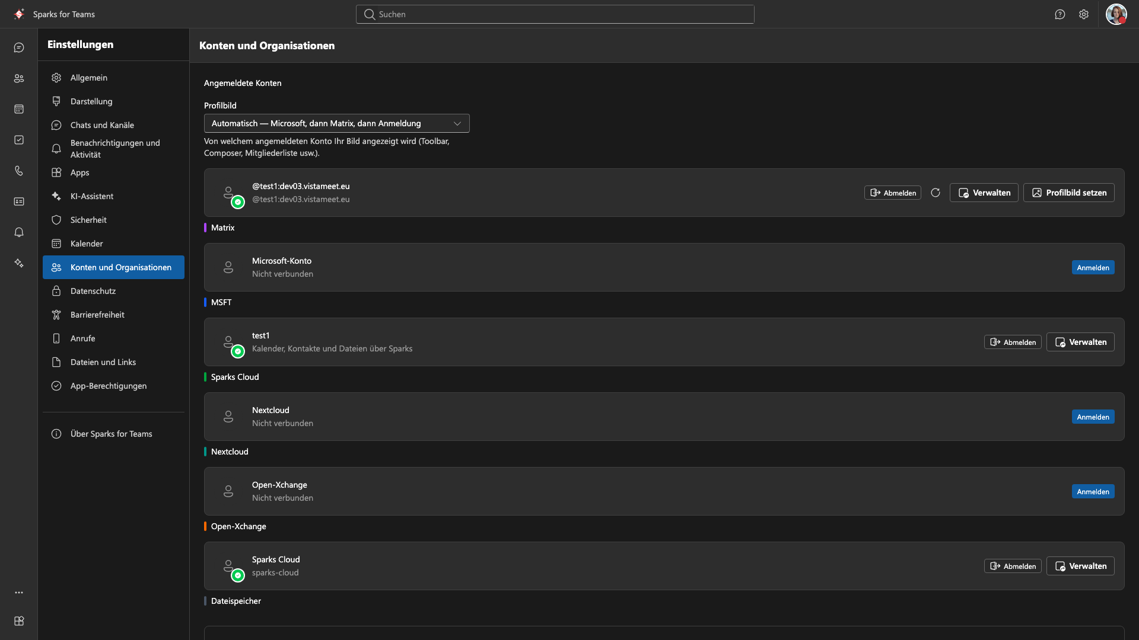Click Profilbild setzen button
This screenshot has width=1139, height=640.
pyautogui.click(x=1069, y=193)
